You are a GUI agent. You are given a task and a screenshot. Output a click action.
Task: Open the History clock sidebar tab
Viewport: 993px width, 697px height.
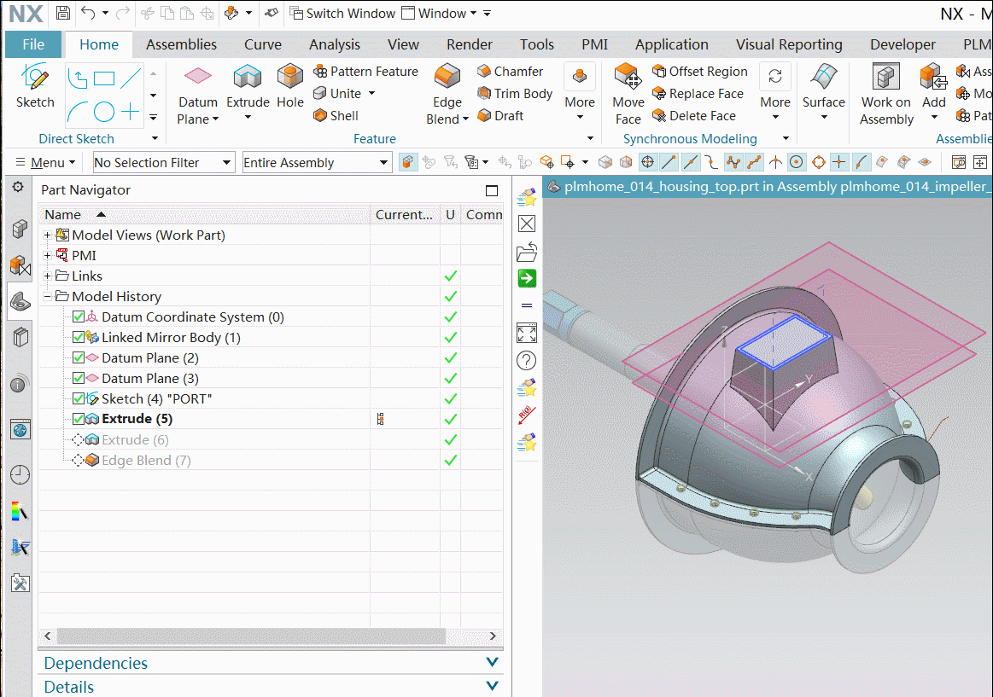click(x=20, y=474)
